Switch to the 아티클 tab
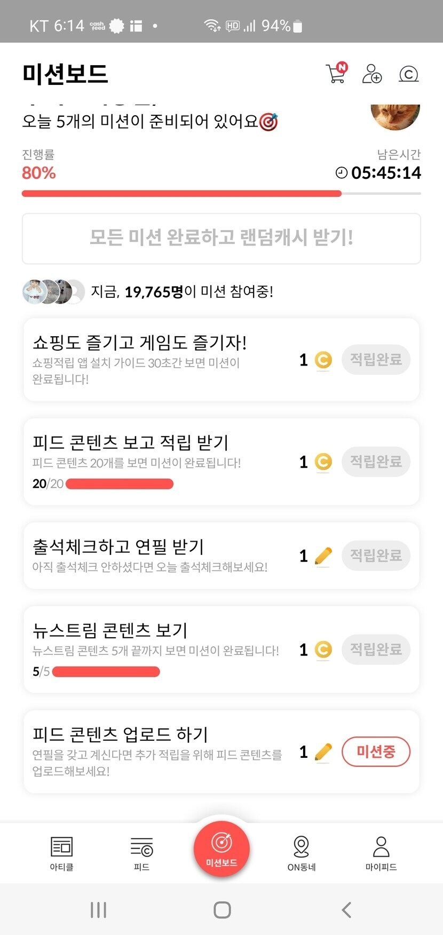Image resolution: width=443 pixels, height=935 pixels. pos(61,853)
